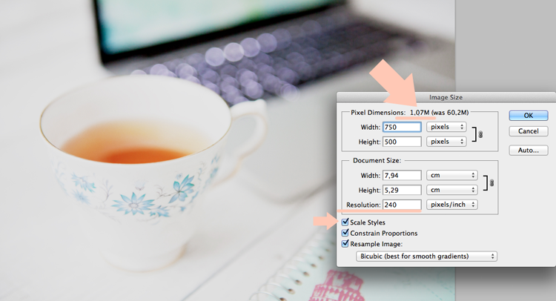
Task: Click the Document Size label
Action: [x=377, y=161]
